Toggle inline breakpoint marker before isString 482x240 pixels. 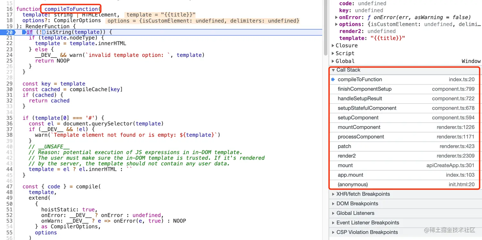pos(44,32)
